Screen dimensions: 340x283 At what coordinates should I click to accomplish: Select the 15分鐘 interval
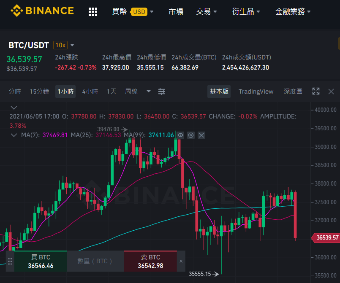39,92
